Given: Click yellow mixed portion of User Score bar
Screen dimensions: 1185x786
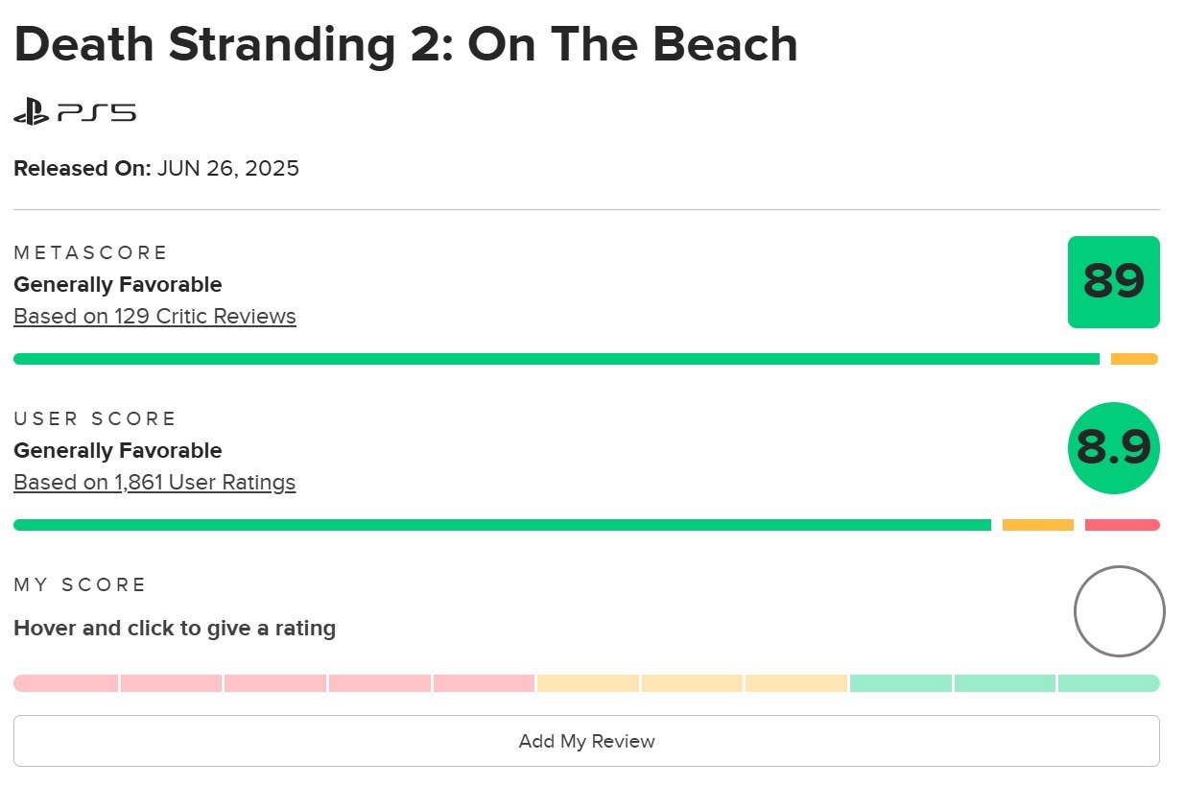Looking at the screenshot, I should (x=1038, y=525).
